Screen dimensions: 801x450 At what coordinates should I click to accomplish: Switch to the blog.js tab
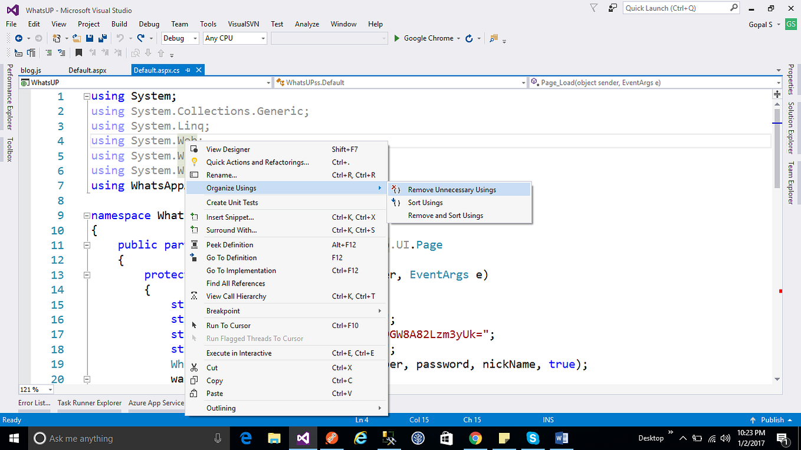click(29, 70)
